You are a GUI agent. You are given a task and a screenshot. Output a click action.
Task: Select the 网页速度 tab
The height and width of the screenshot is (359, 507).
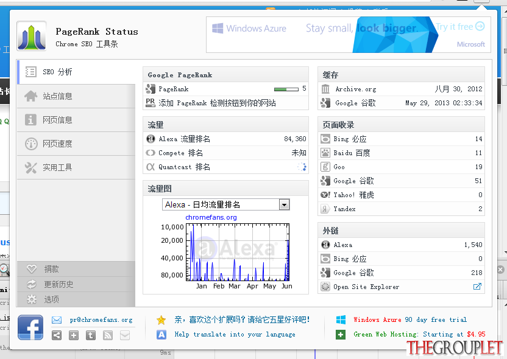click(x=76, y=144)
